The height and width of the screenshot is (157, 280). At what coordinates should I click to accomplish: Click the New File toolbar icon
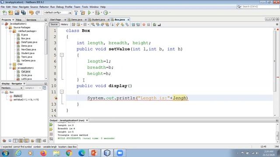(x=5, y=13)
